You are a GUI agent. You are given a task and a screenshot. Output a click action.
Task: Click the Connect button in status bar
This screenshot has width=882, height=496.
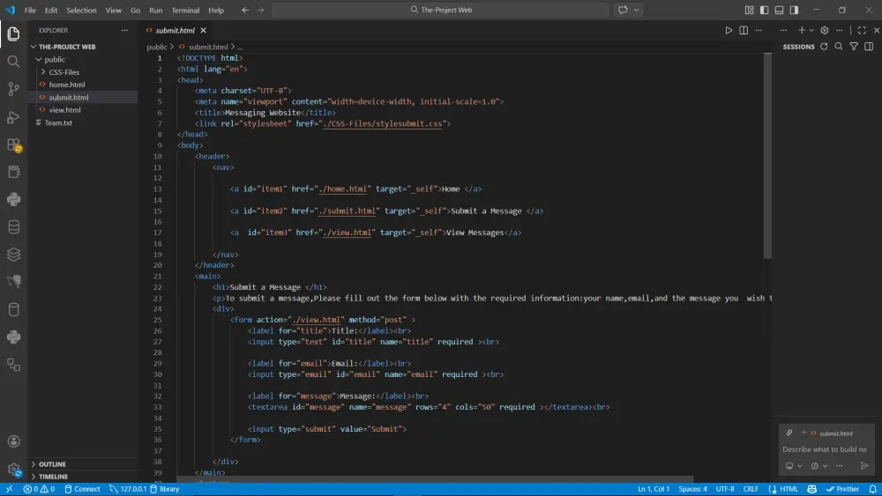(82, 489)
